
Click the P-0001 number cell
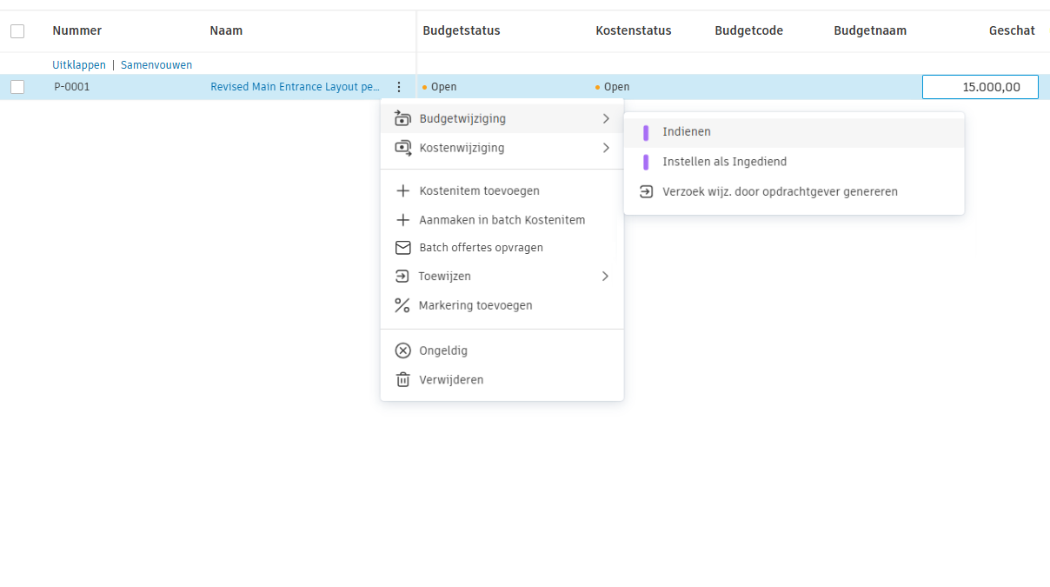click(x=72, y=87)
